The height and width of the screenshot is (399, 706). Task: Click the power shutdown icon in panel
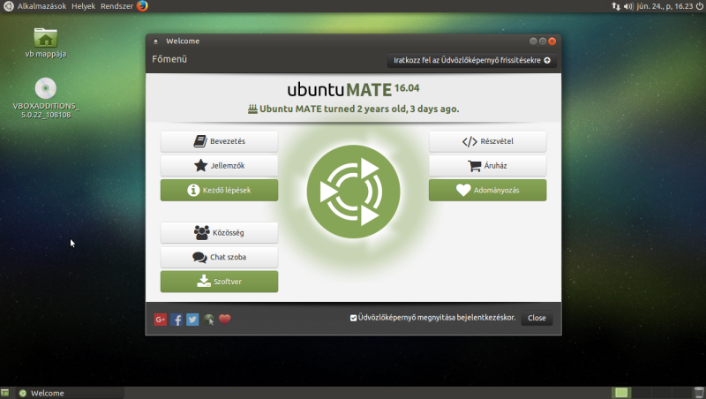[x=700, y=6]
